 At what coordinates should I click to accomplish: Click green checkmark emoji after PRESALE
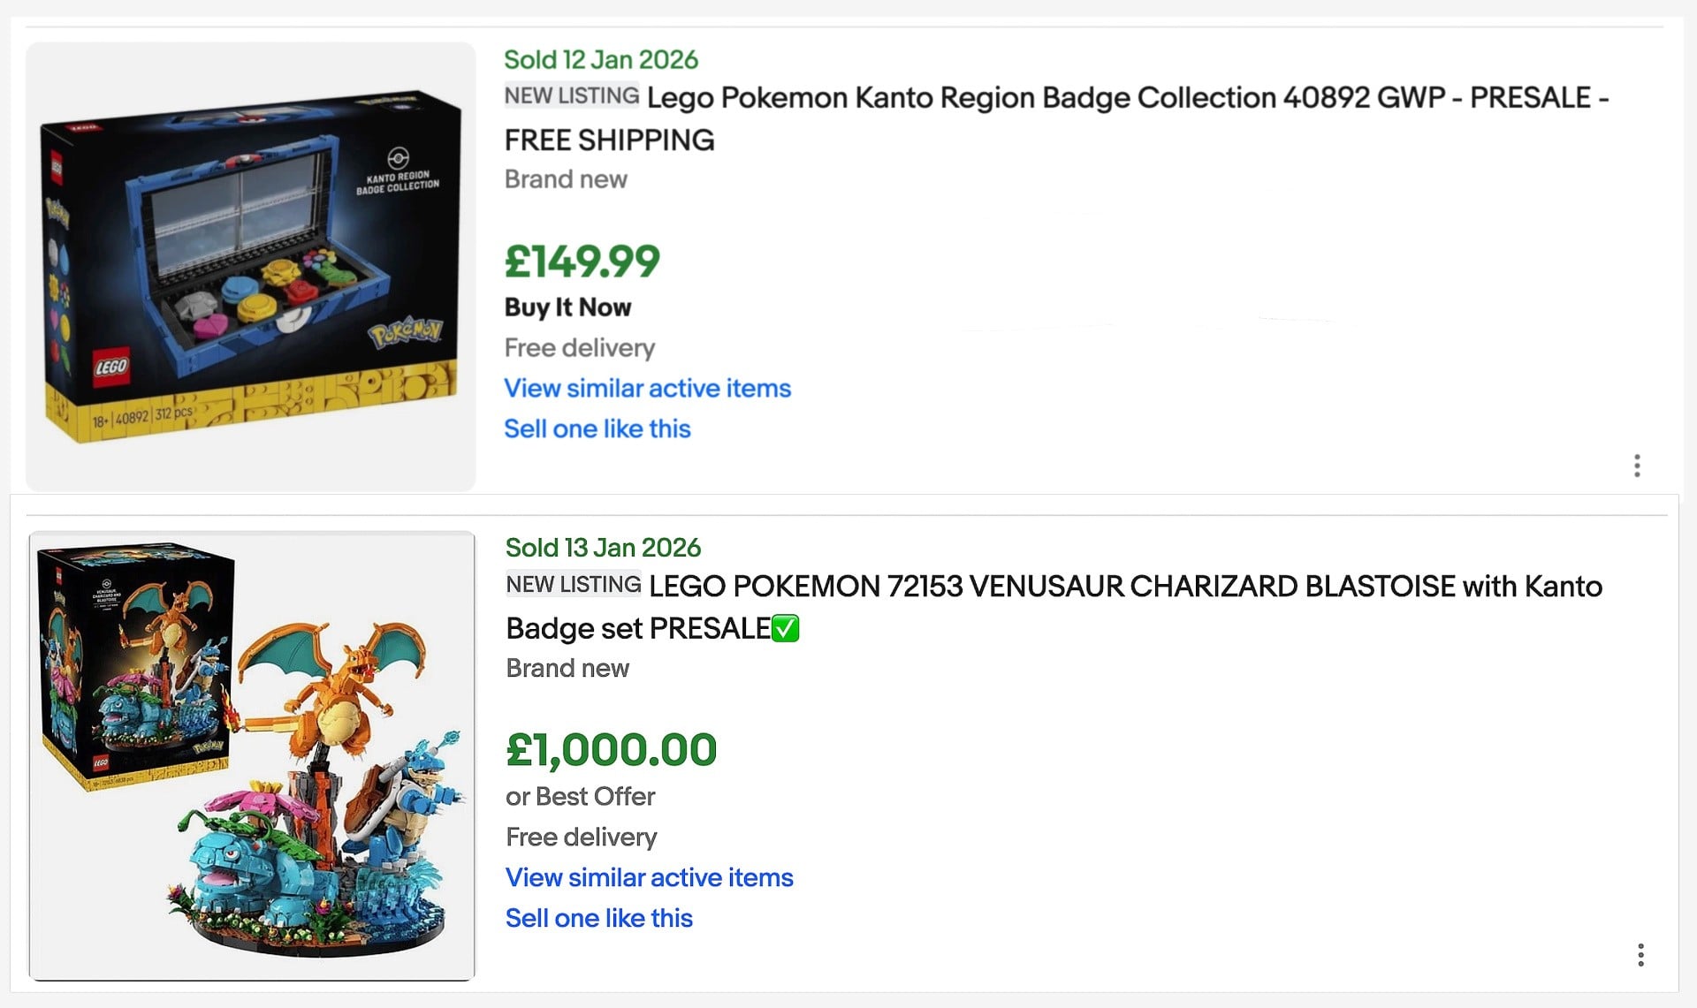[786, 629]
